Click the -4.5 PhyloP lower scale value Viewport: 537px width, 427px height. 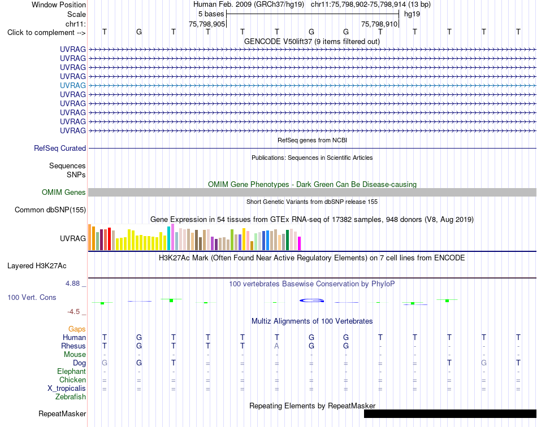pos(73,311)
